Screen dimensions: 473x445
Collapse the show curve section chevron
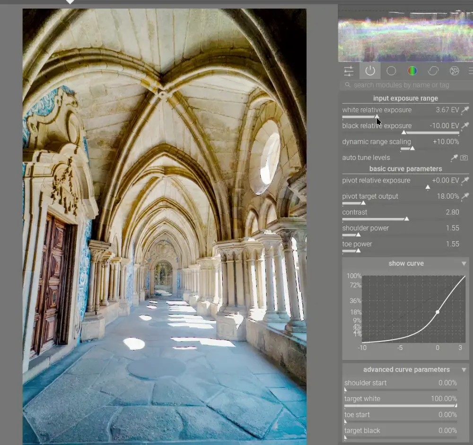(464, 263)
